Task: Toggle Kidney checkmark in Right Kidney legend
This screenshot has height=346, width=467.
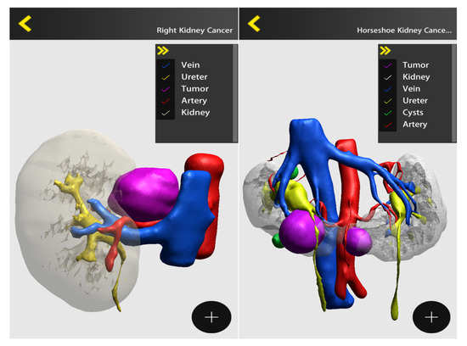Action: [x=166, y=113]
